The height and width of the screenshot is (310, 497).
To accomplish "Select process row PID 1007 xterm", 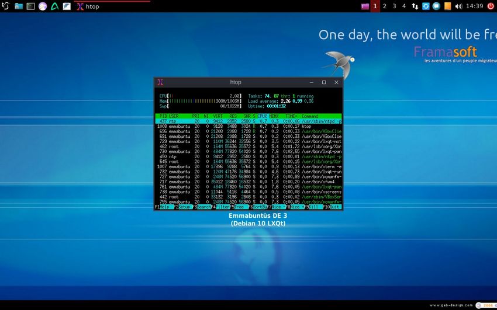I will coord(248,167).
